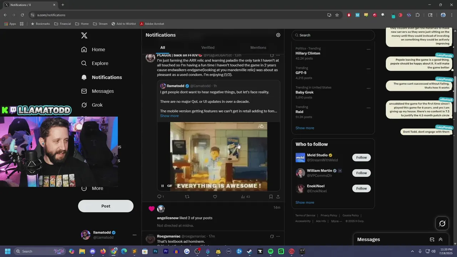Open Steam from taskbar

(250, 251)
